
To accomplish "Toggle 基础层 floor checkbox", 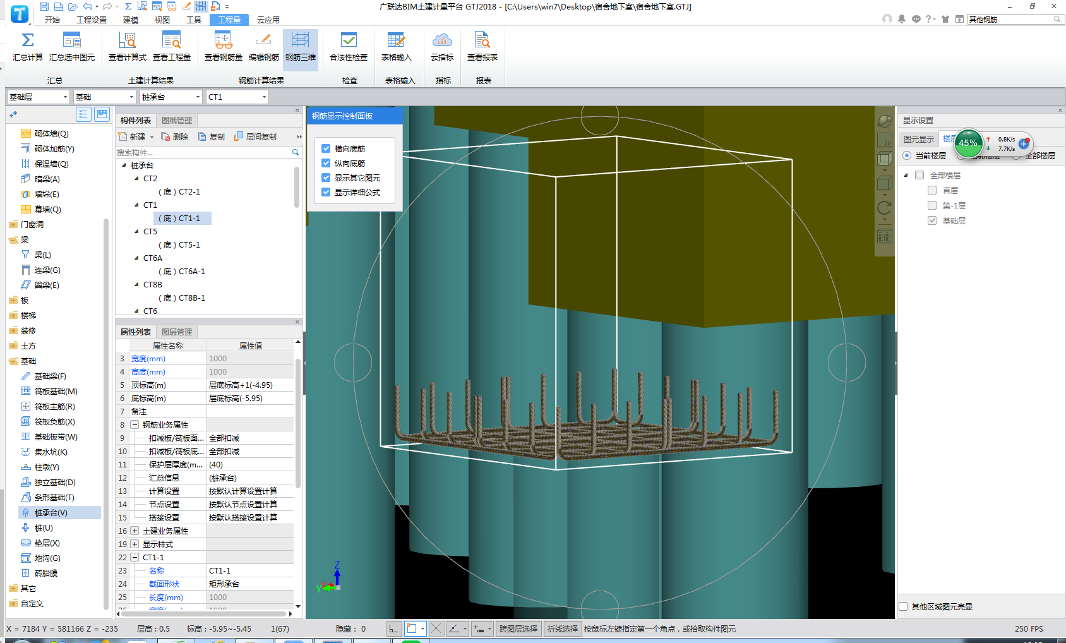I will (932, 220).
